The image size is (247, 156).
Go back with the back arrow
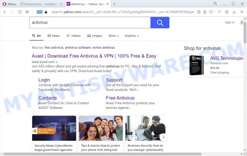point(5,12)
